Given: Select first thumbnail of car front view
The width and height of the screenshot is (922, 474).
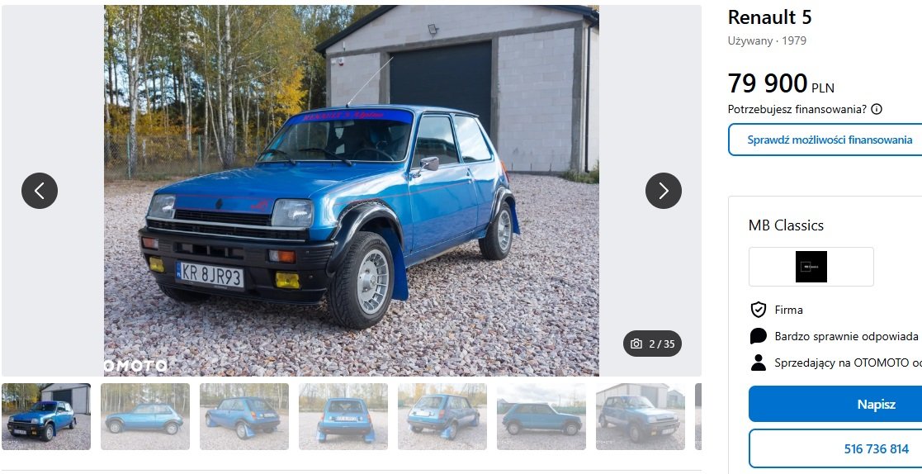Looking at the screenshot, I should pyautogui.click(x=46, y=416).
